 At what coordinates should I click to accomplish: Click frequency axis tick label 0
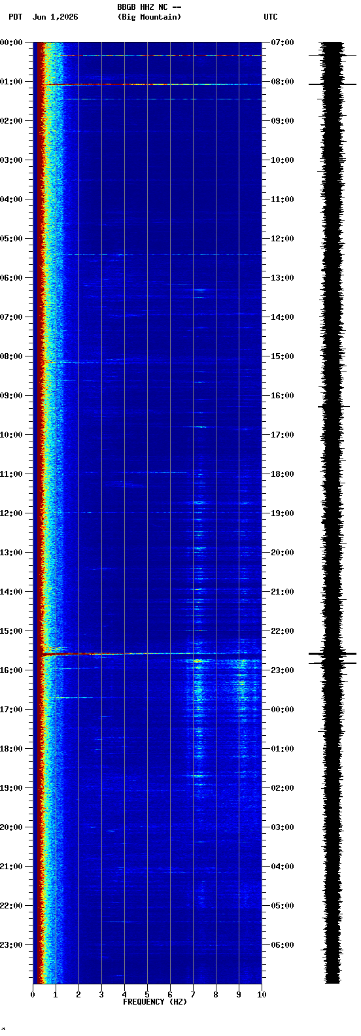click(33, 995)
